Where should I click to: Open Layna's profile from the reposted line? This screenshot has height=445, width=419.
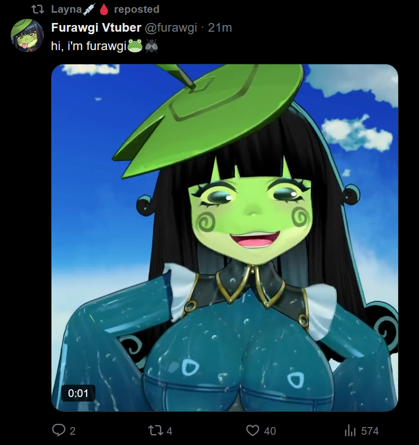click(x=66, y=9)
